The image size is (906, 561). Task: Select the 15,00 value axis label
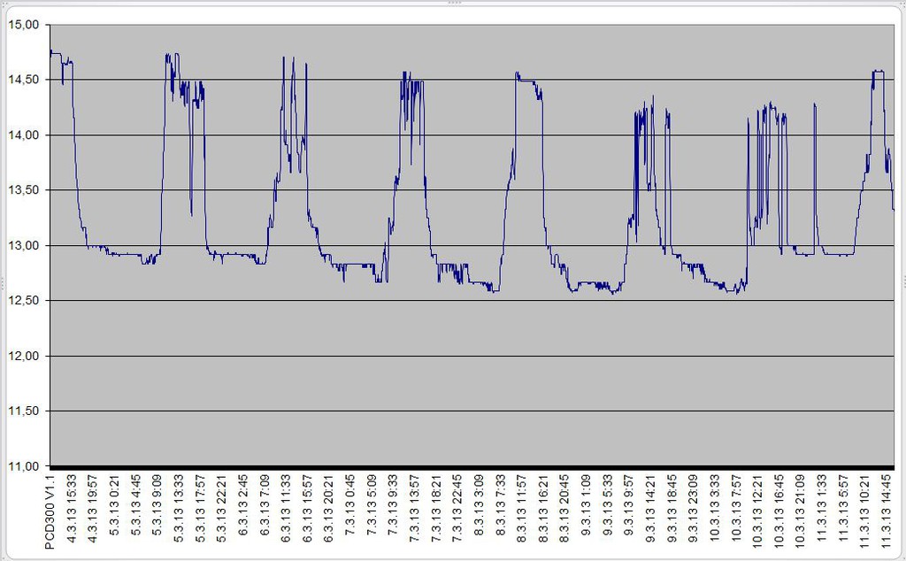pos(24,25)
